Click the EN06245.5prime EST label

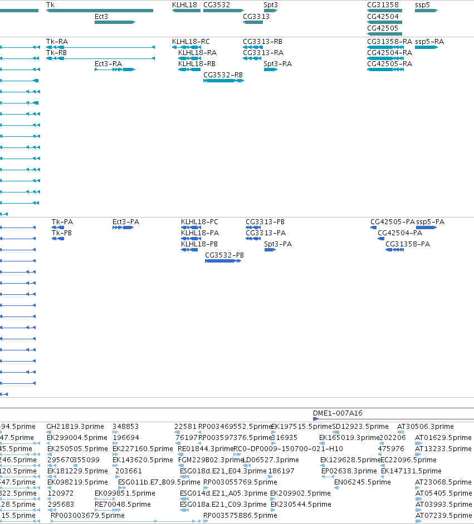pos(363,482)
